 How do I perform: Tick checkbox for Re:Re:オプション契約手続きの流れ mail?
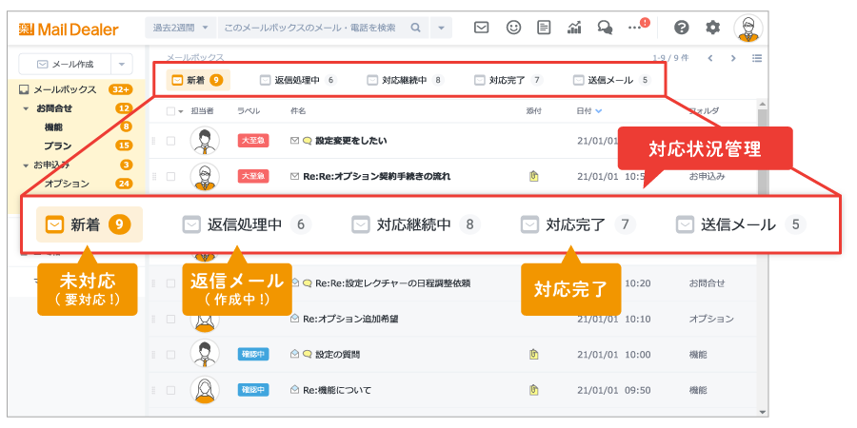[x=171, y=176]
